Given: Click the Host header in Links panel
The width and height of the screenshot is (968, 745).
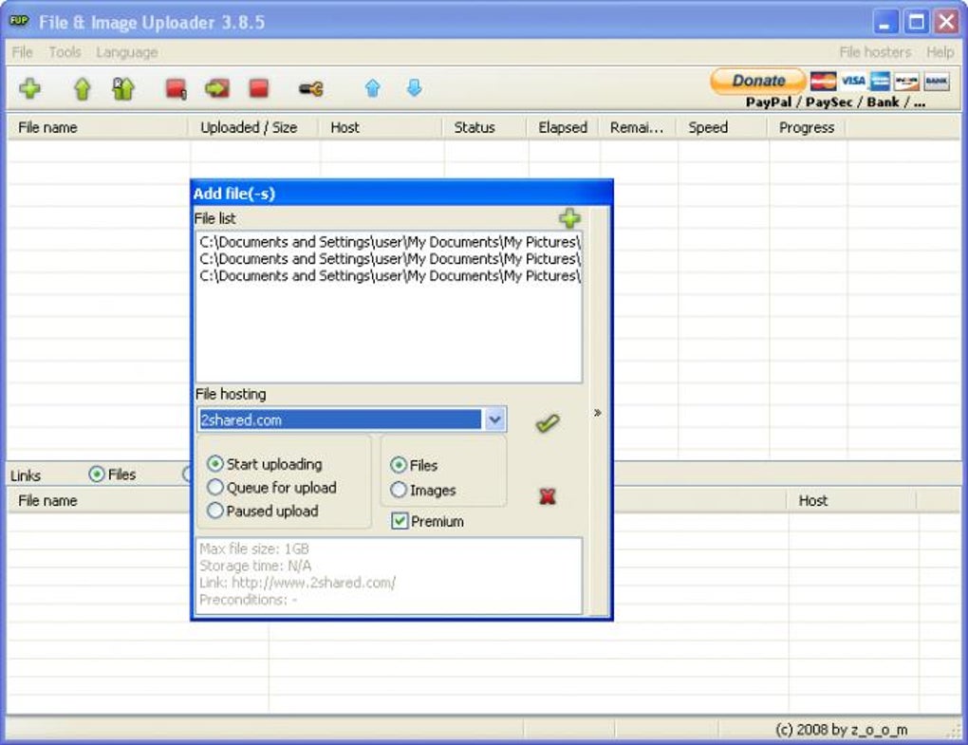Looking at the screenshot, I should tap(852, 500).
